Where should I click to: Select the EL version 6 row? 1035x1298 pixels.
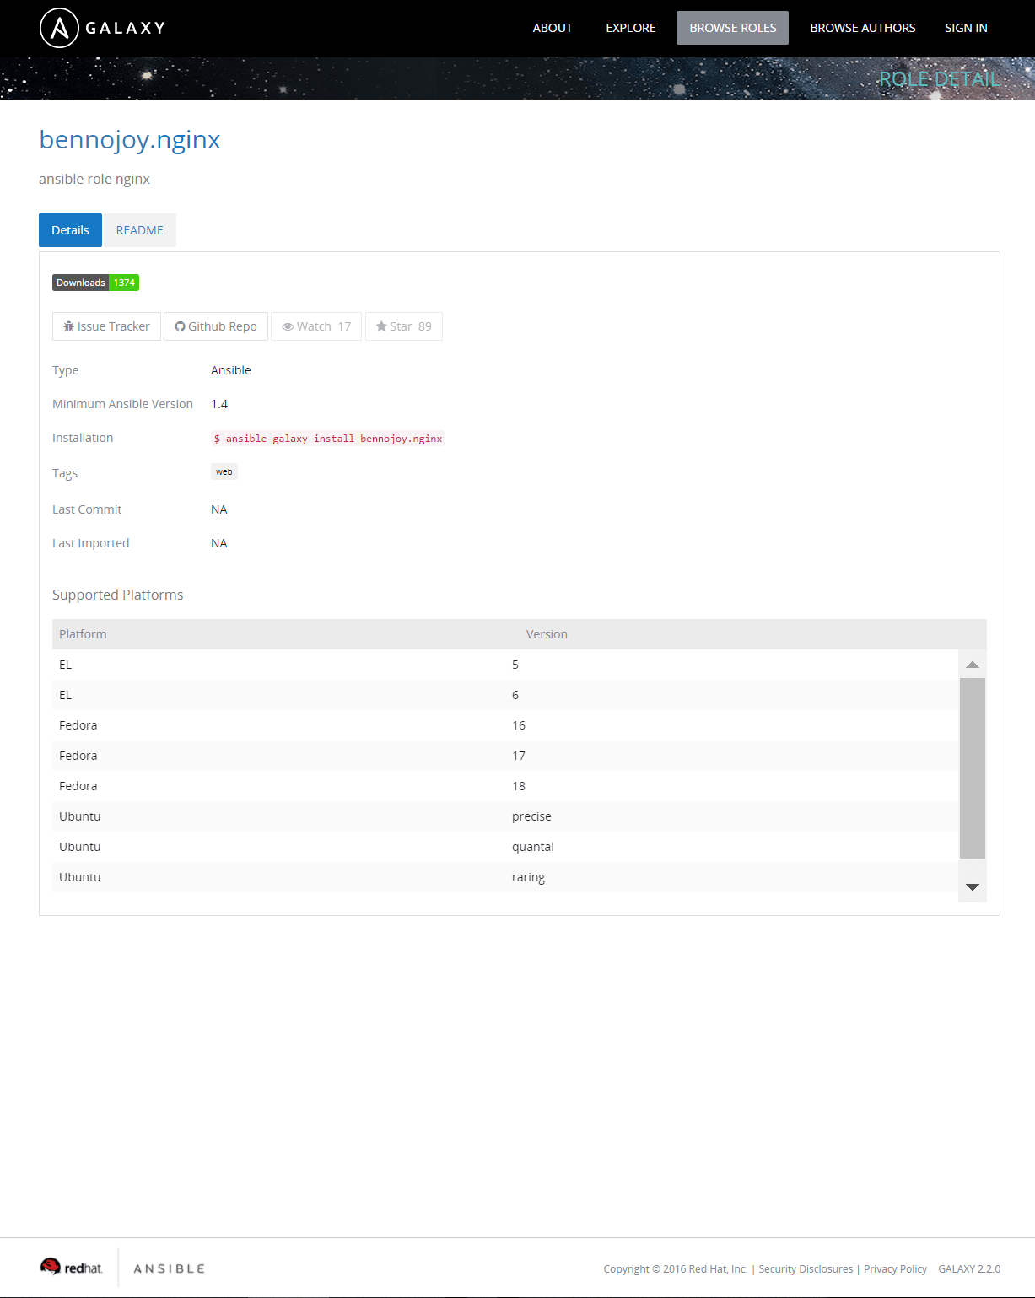point(505,695)
